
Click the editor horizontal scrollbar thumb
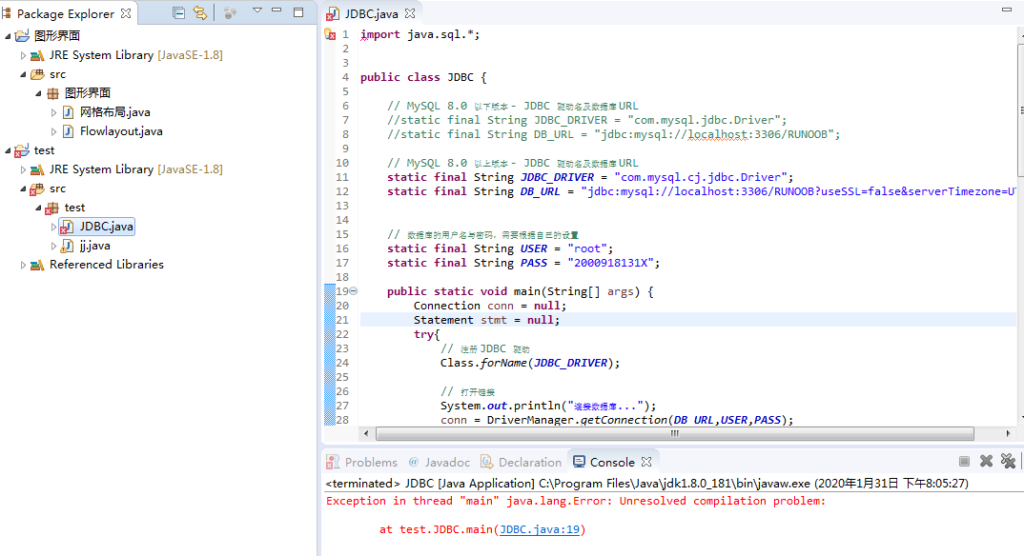675,433
